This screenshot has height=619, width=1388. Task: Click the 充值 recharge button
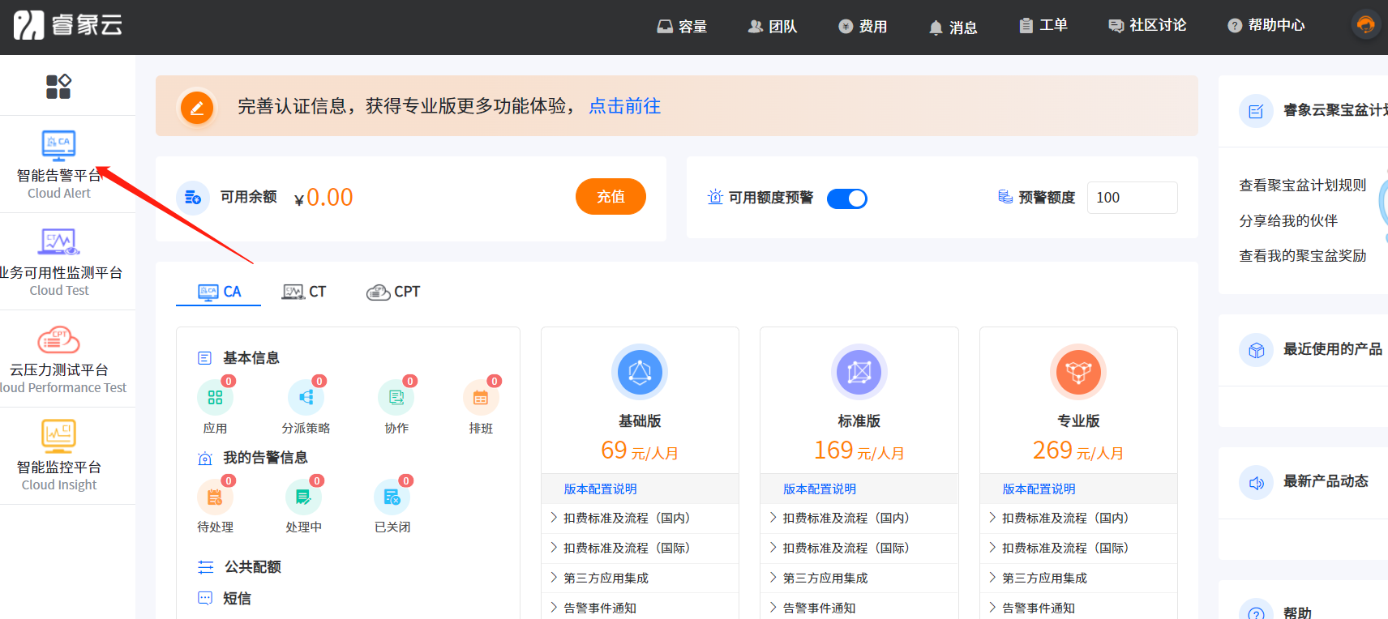[x=610, y=197]
